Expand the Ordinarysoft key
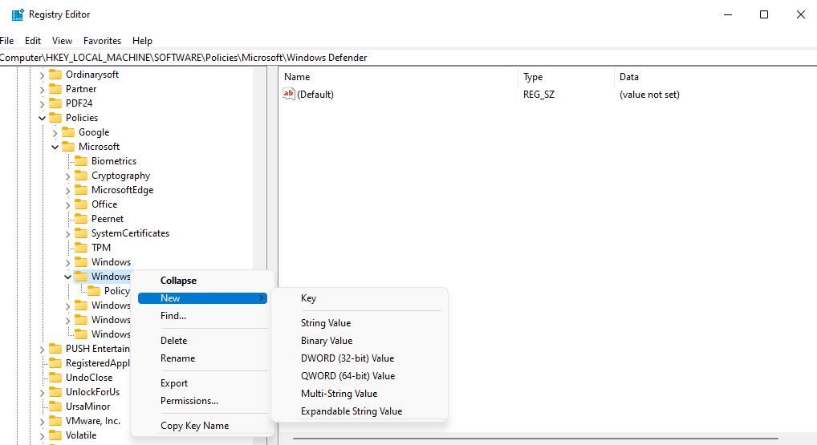This screenshot has height=445, width=817. (43, 75)
